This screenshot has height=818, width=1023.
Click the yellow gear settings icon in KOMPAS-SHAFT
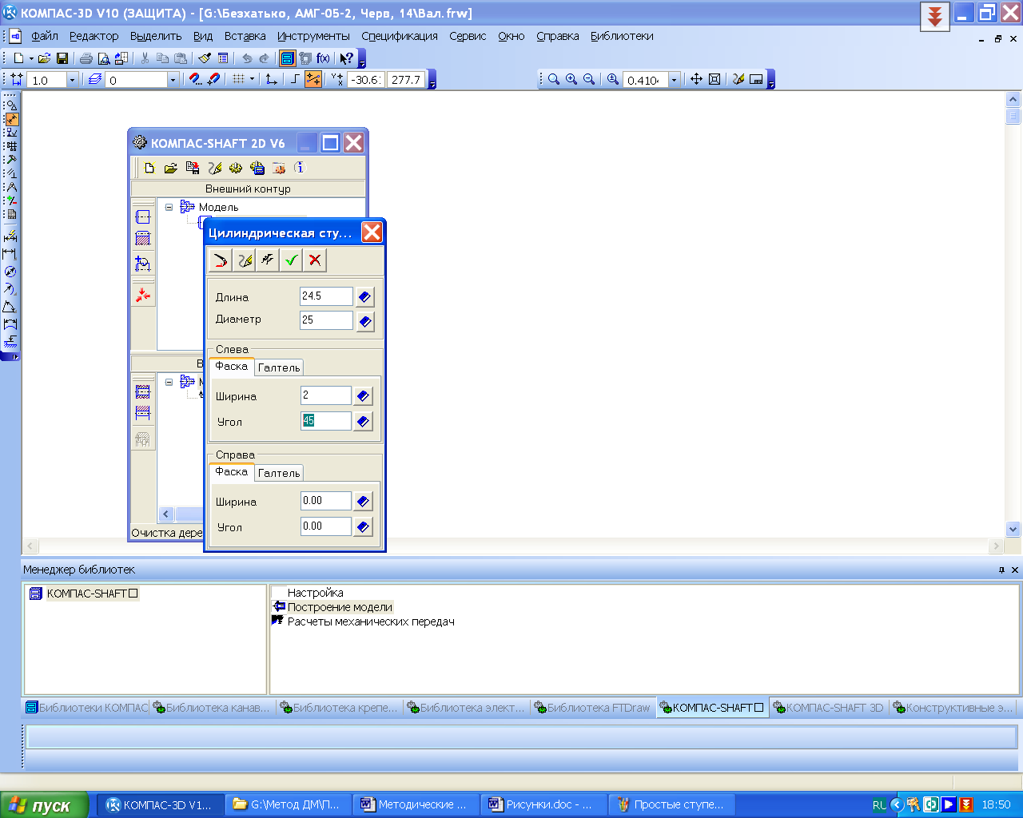[236, 168]
